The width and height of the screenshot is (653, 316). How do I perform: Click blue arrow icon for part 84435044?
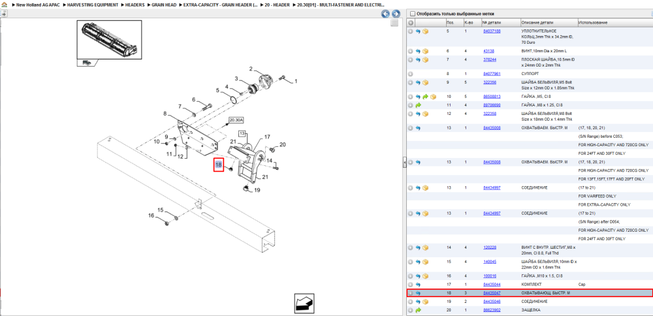[x=418, y=285]
